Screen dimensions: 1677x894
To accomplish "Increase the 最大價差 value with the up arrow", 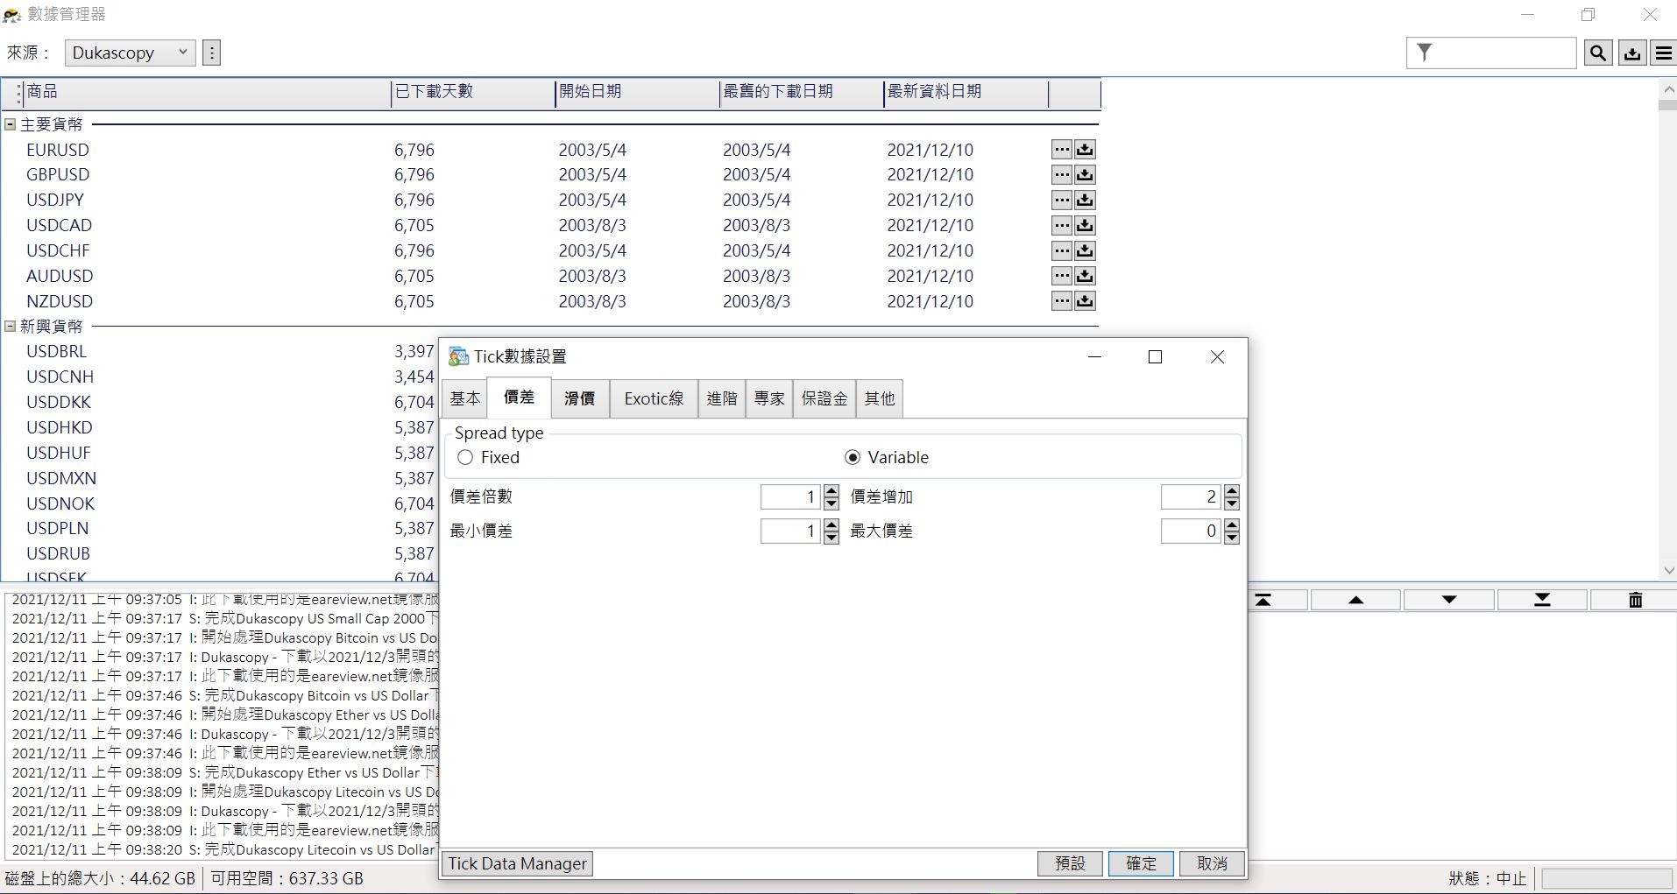I will coord(1232,525).
